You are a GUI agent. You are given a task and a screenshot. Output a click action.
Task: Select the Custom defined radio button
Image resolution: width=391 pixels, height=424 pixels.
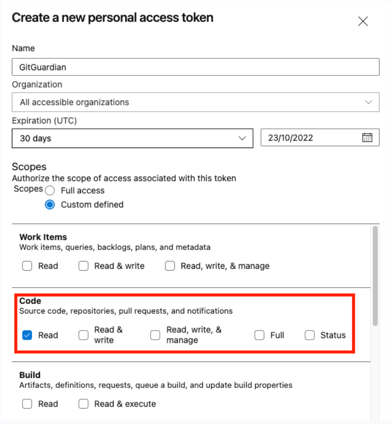click(x=50, y=204)
